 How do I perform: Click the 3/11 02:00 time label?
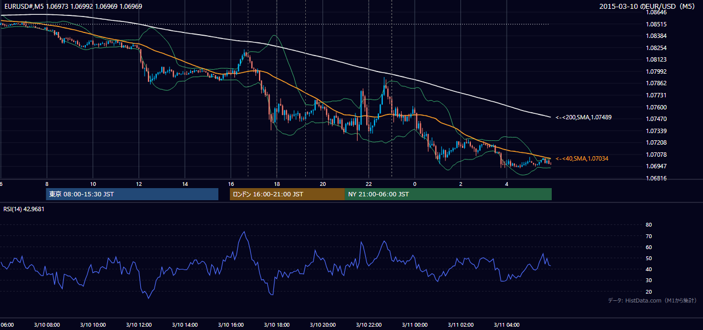[x=460, y=325]
